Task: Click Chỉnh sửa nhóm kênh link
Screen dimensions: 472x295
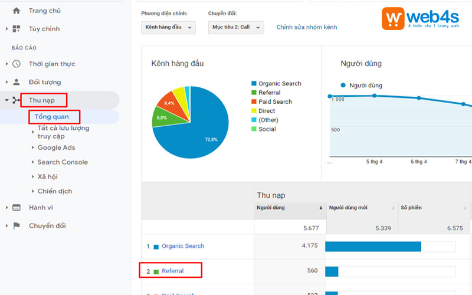Action: click(307, 27)
